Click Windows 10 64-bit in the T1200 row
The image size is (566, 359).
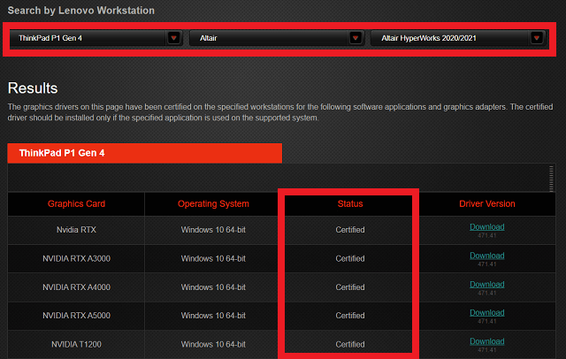pyautogui.click(x=213, y=344)
